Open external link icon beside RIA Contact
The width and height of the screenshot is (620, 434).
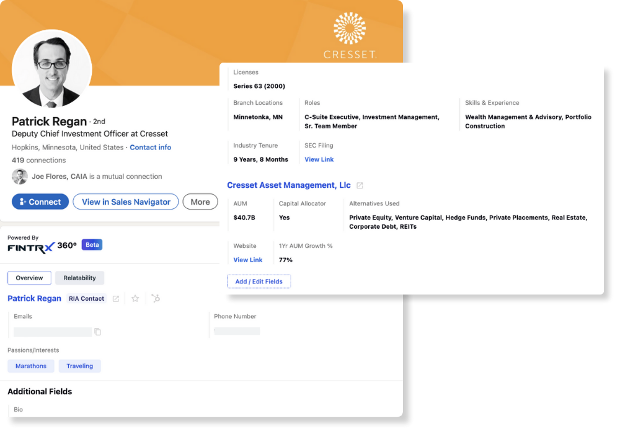[116, 299]
